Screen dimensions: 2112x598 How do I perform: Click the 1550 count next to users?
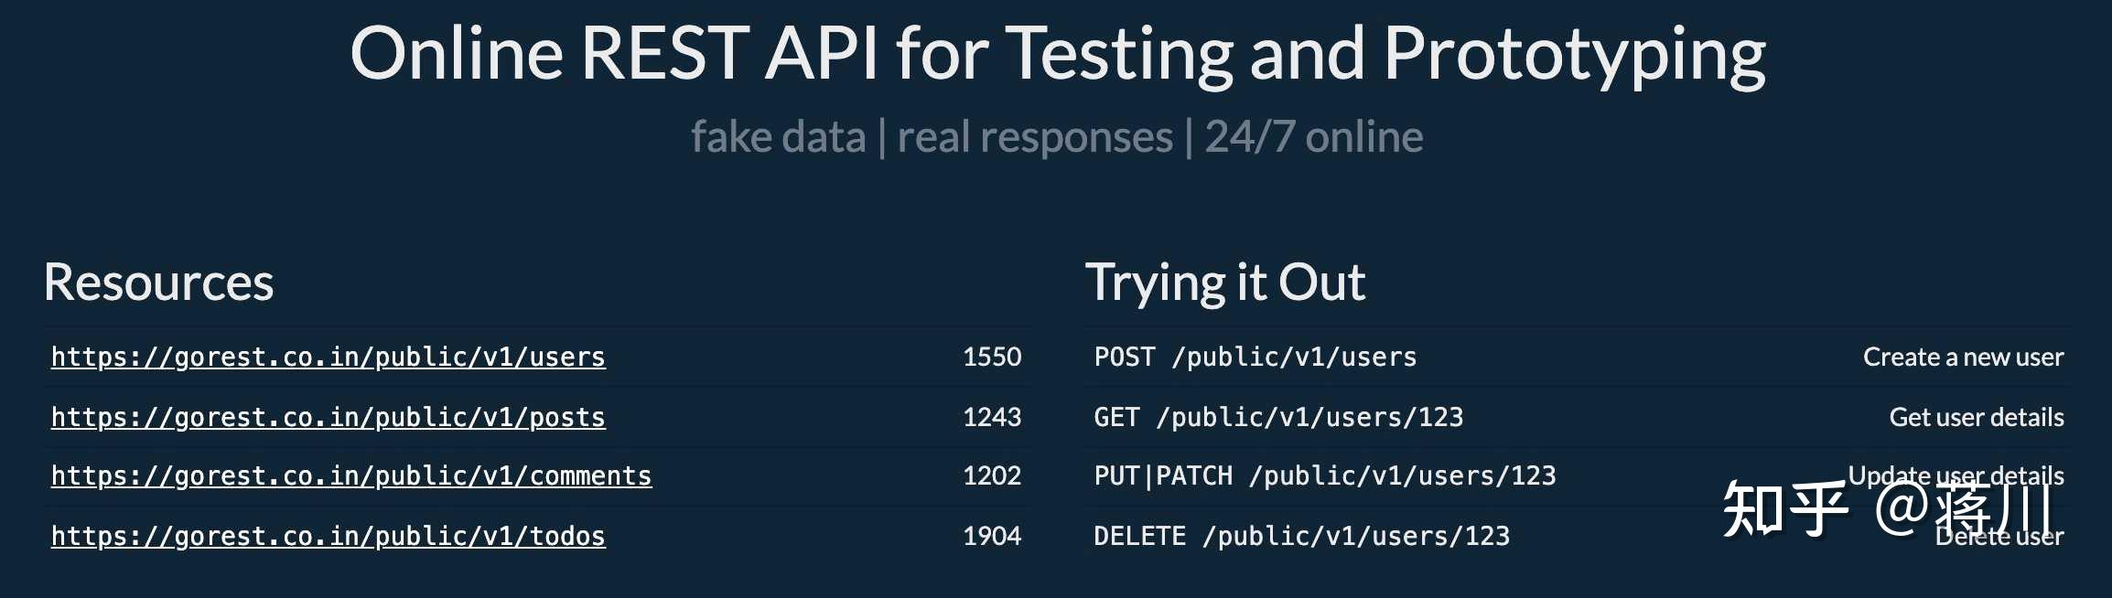(992, 357)
